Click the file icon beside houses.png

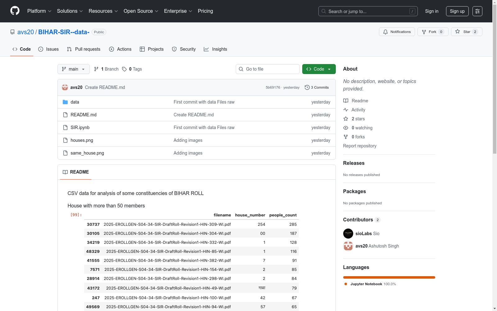(65, 140)
